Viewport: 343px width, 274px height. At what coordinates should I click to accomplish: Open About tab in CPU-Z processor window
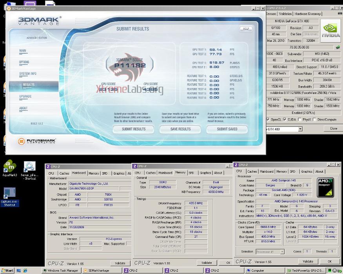(x=319, y=171)
